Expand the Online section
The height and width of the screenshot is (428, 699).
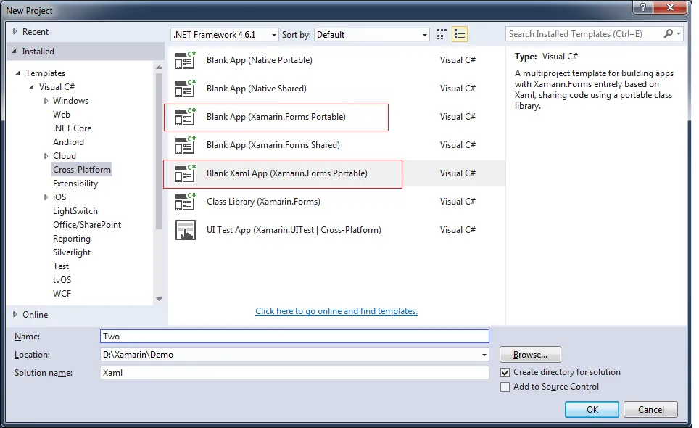click(15, 314)
